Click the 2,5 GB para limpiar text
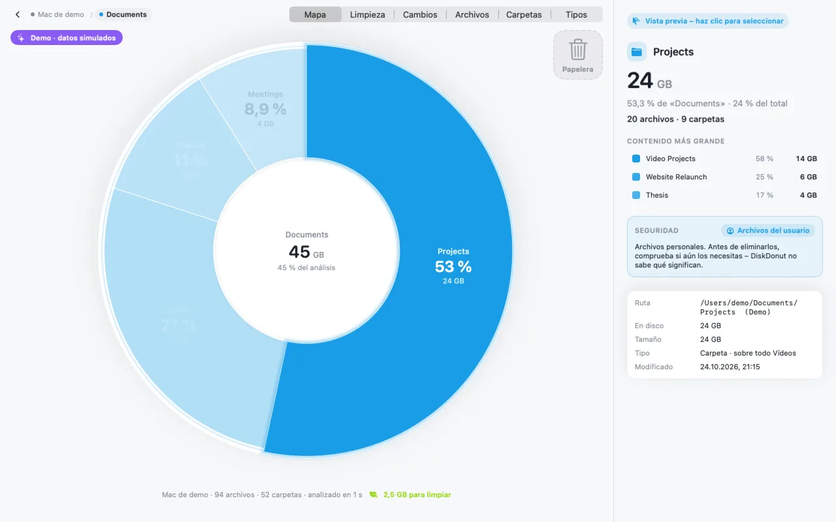Screen dimensions: 836x522 click(417, 495)
